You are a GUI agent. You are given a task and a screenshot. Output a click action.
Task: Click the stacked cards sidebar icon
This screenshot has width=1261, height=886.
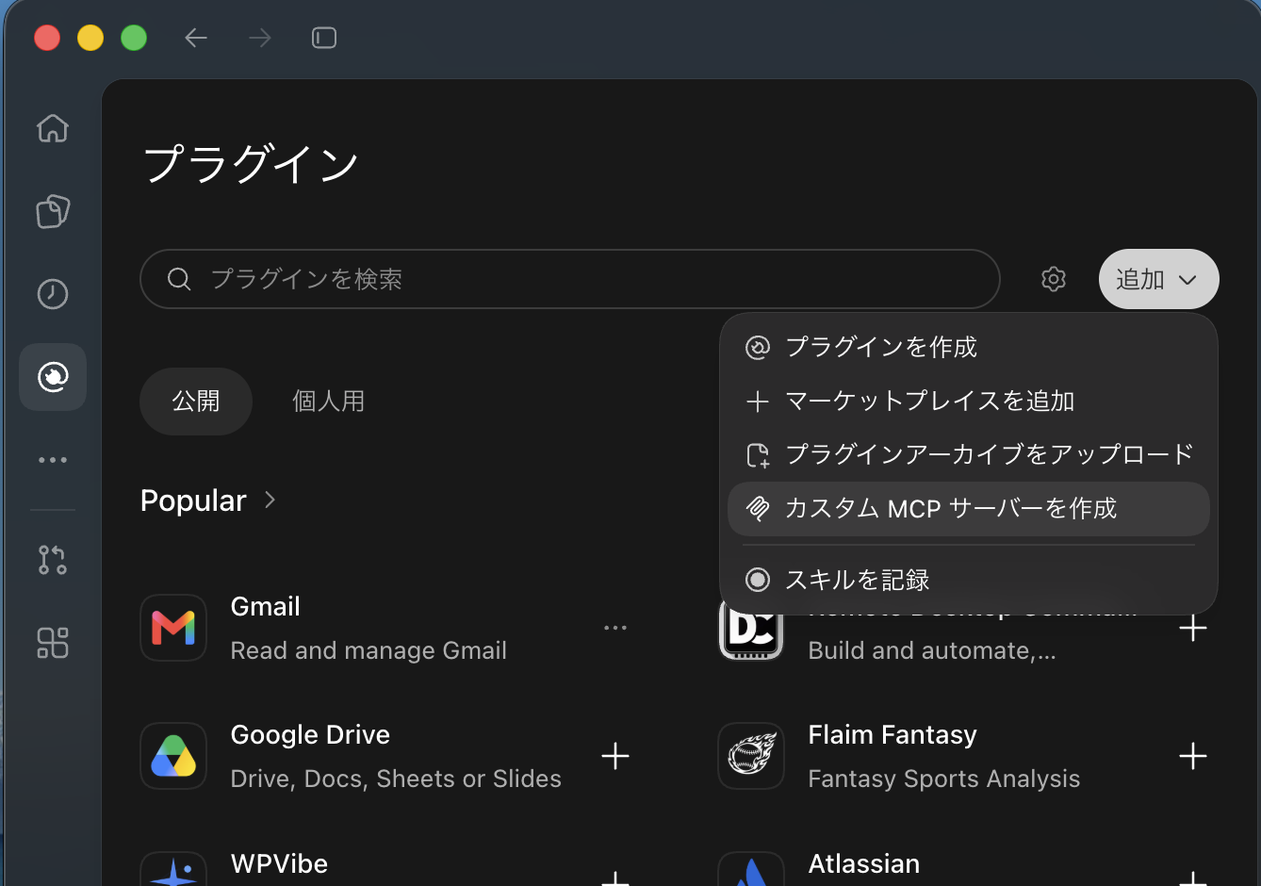tap(53, 211)
